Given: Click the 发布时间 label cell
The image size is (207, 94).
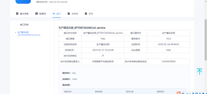Looking at the screenshot, I should (70, 50).
